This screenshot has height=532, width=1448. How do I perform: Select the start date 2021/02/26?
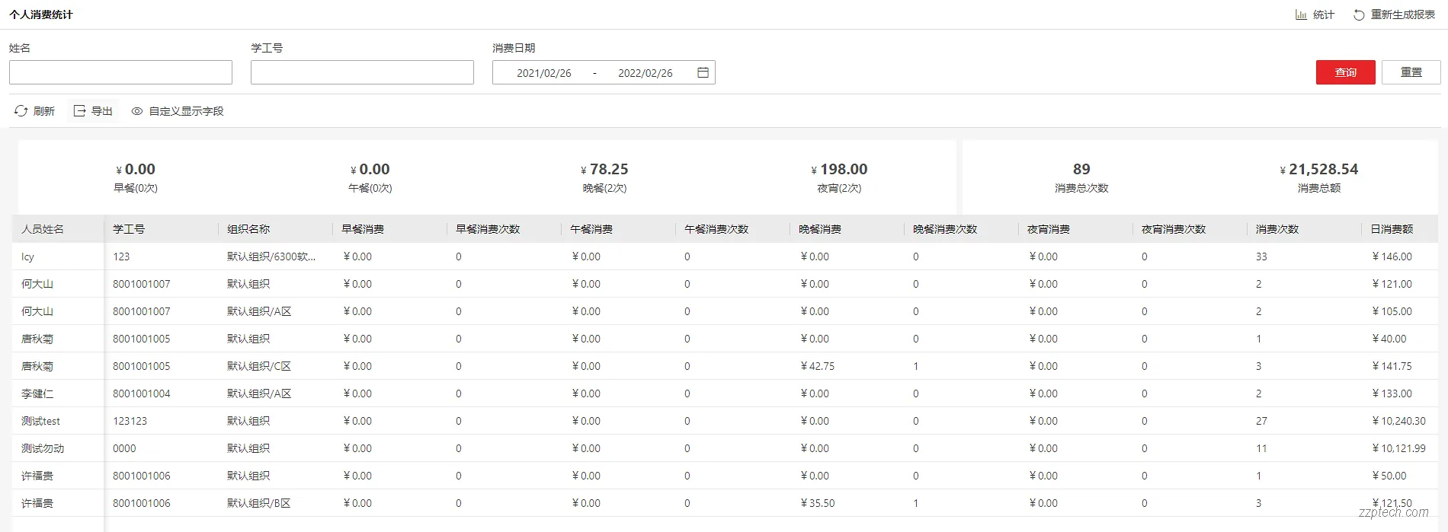[x=543, y=73]
